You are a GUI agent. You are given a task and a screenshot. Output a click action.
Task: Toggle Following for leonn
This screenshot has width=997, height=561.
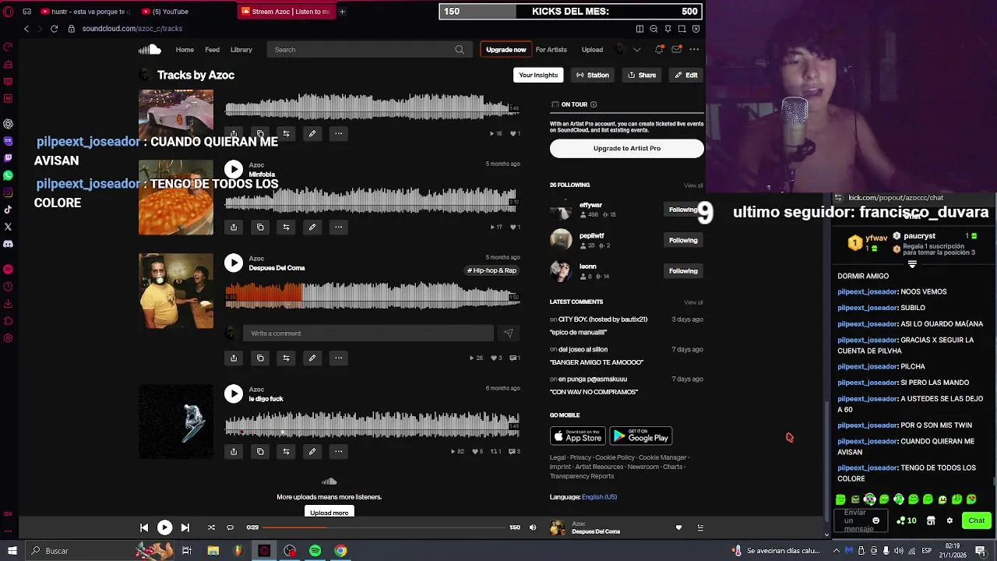click(683, 271)
